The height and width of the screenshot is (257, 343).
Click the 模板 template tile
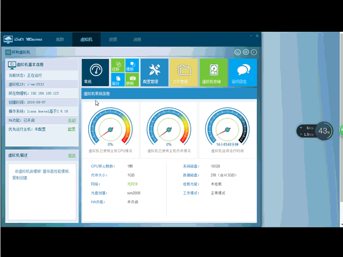[132, 65]
